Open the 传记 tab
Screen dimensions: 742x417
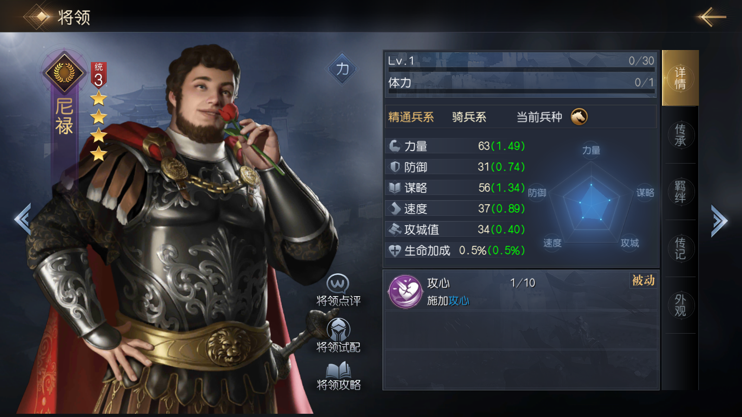[680, 248]
